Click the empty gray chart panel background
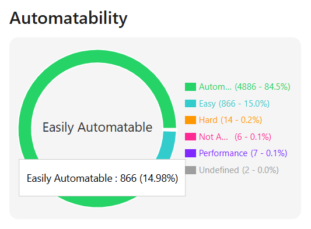 pyautogui.click(x=238, y=198)
